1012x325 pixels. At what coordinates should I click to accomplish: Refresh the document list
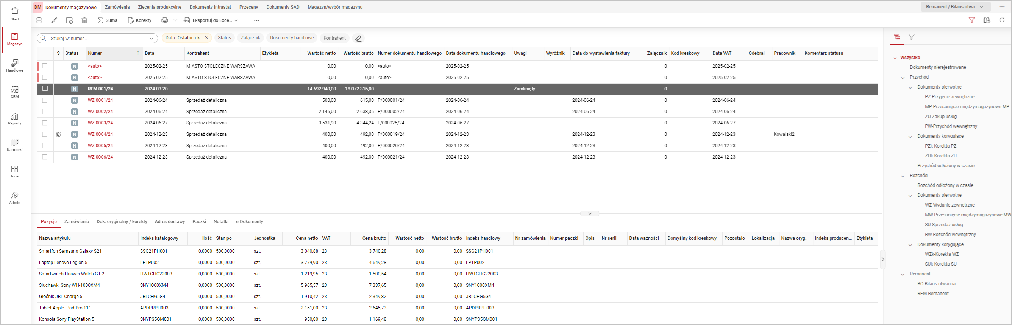coord(1002,20)
